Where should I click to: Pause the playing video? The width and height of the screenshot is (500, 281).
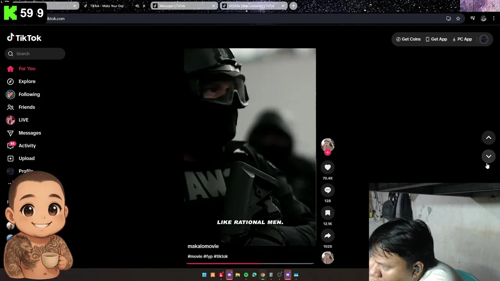[250, 147]
